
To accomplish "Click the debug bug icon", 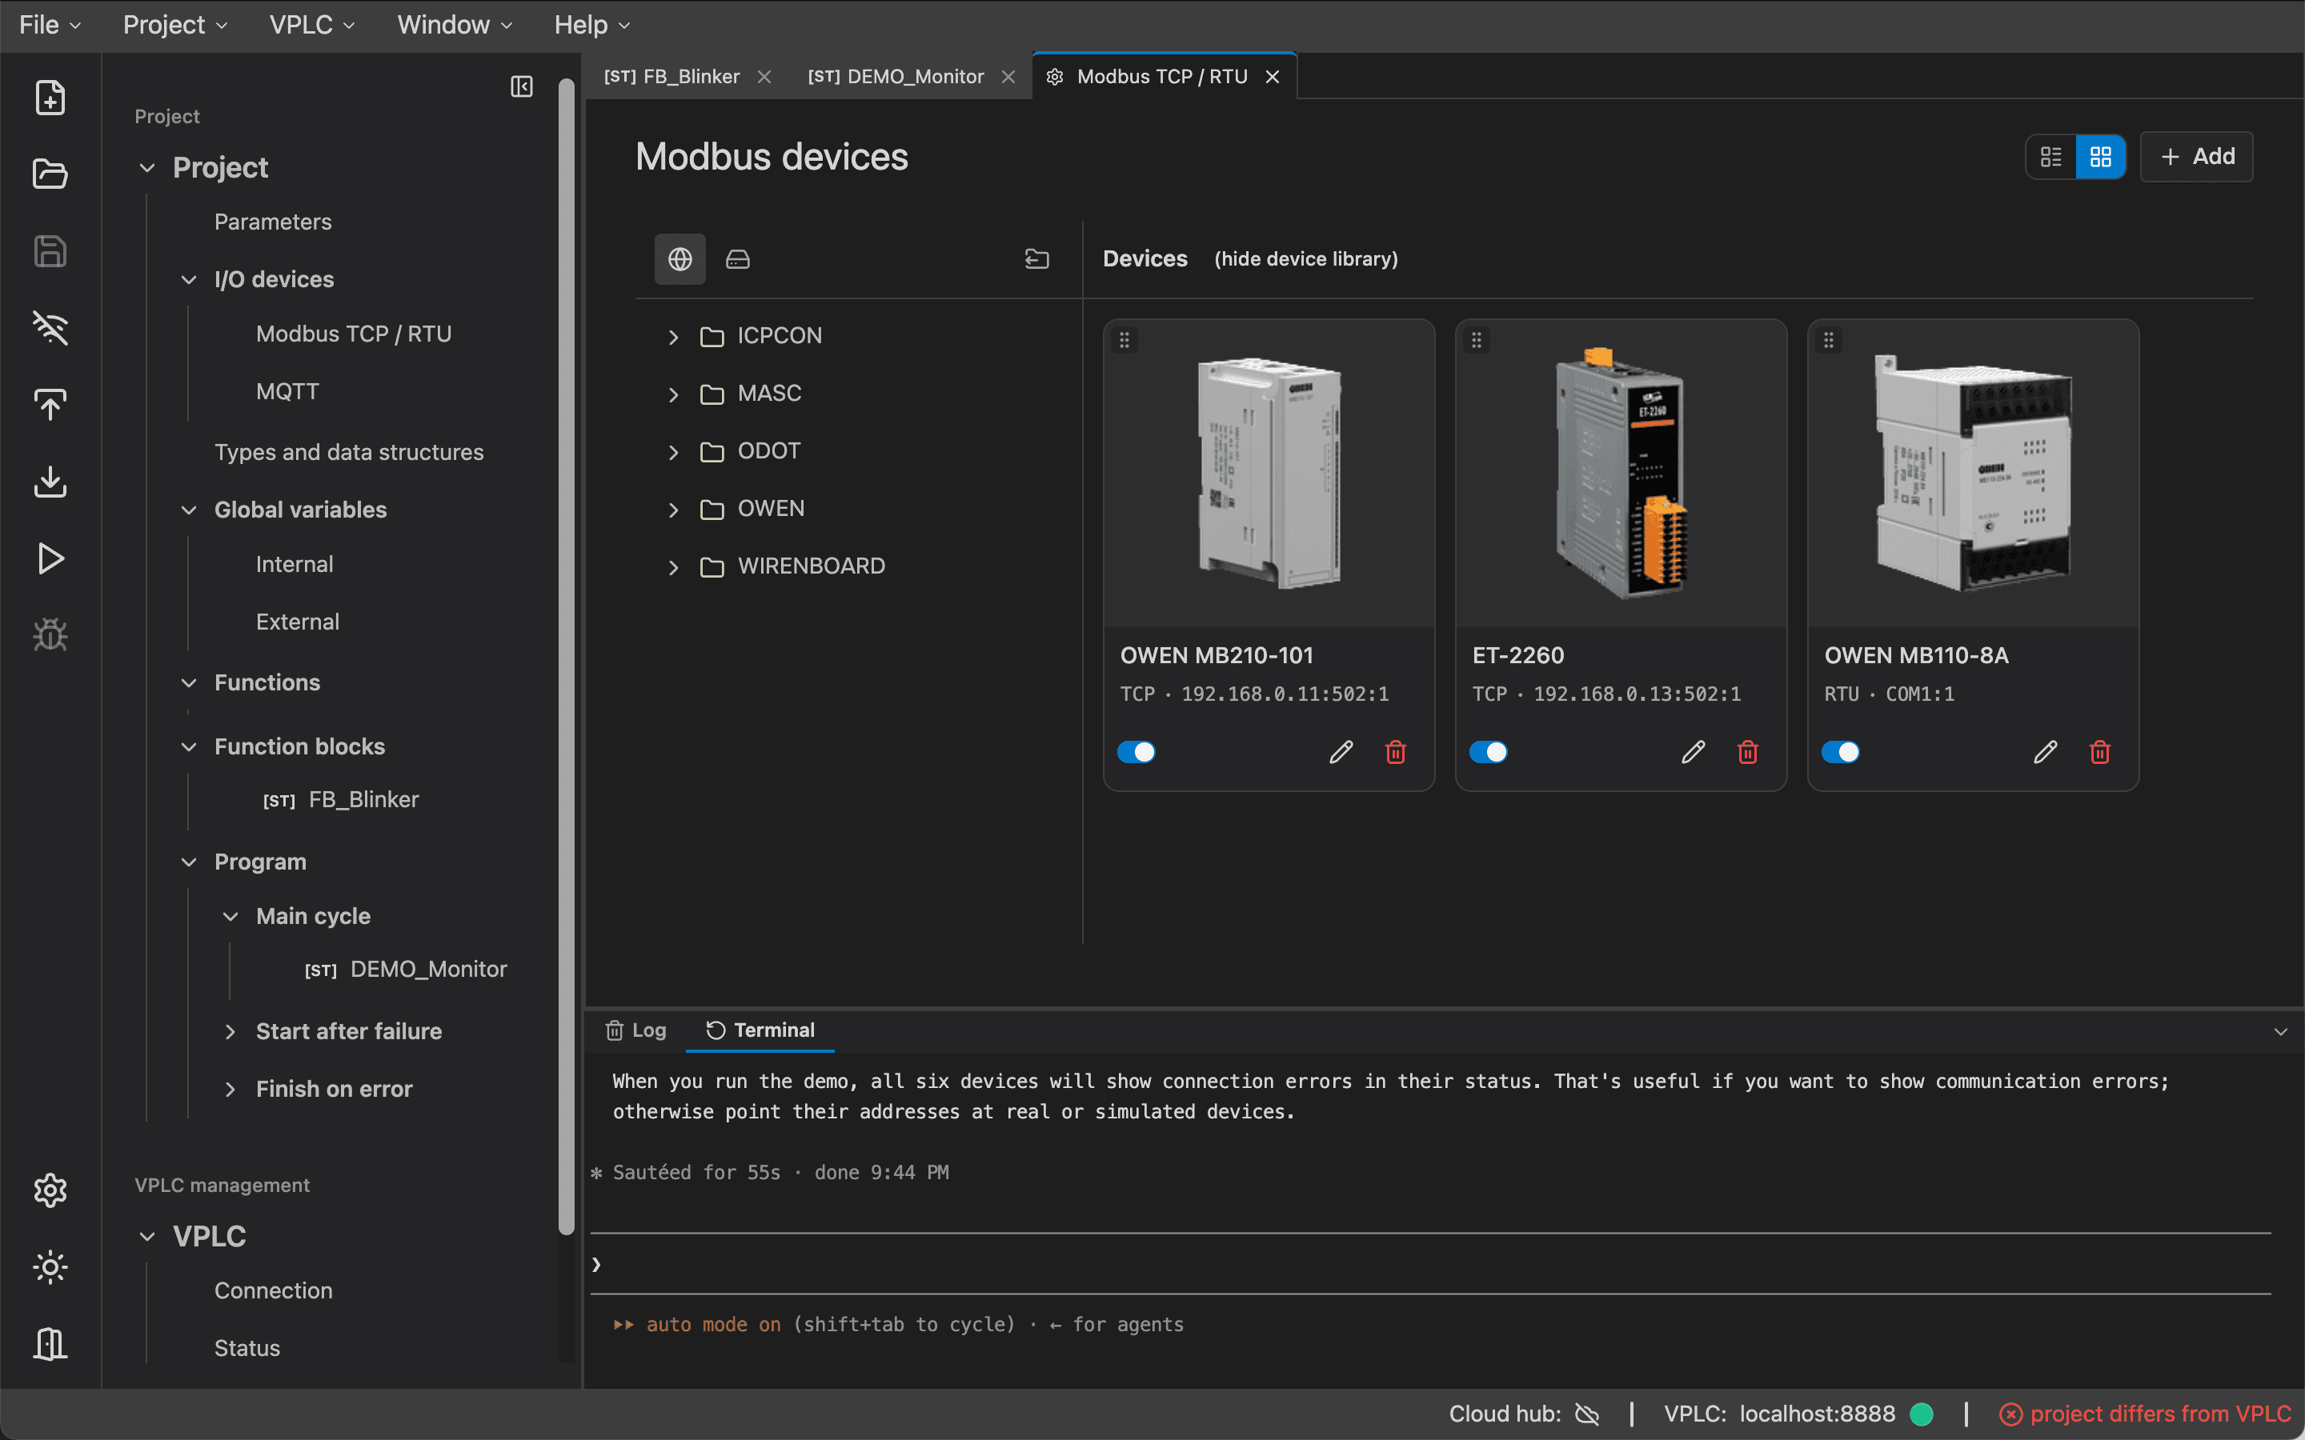I will 50,635.
